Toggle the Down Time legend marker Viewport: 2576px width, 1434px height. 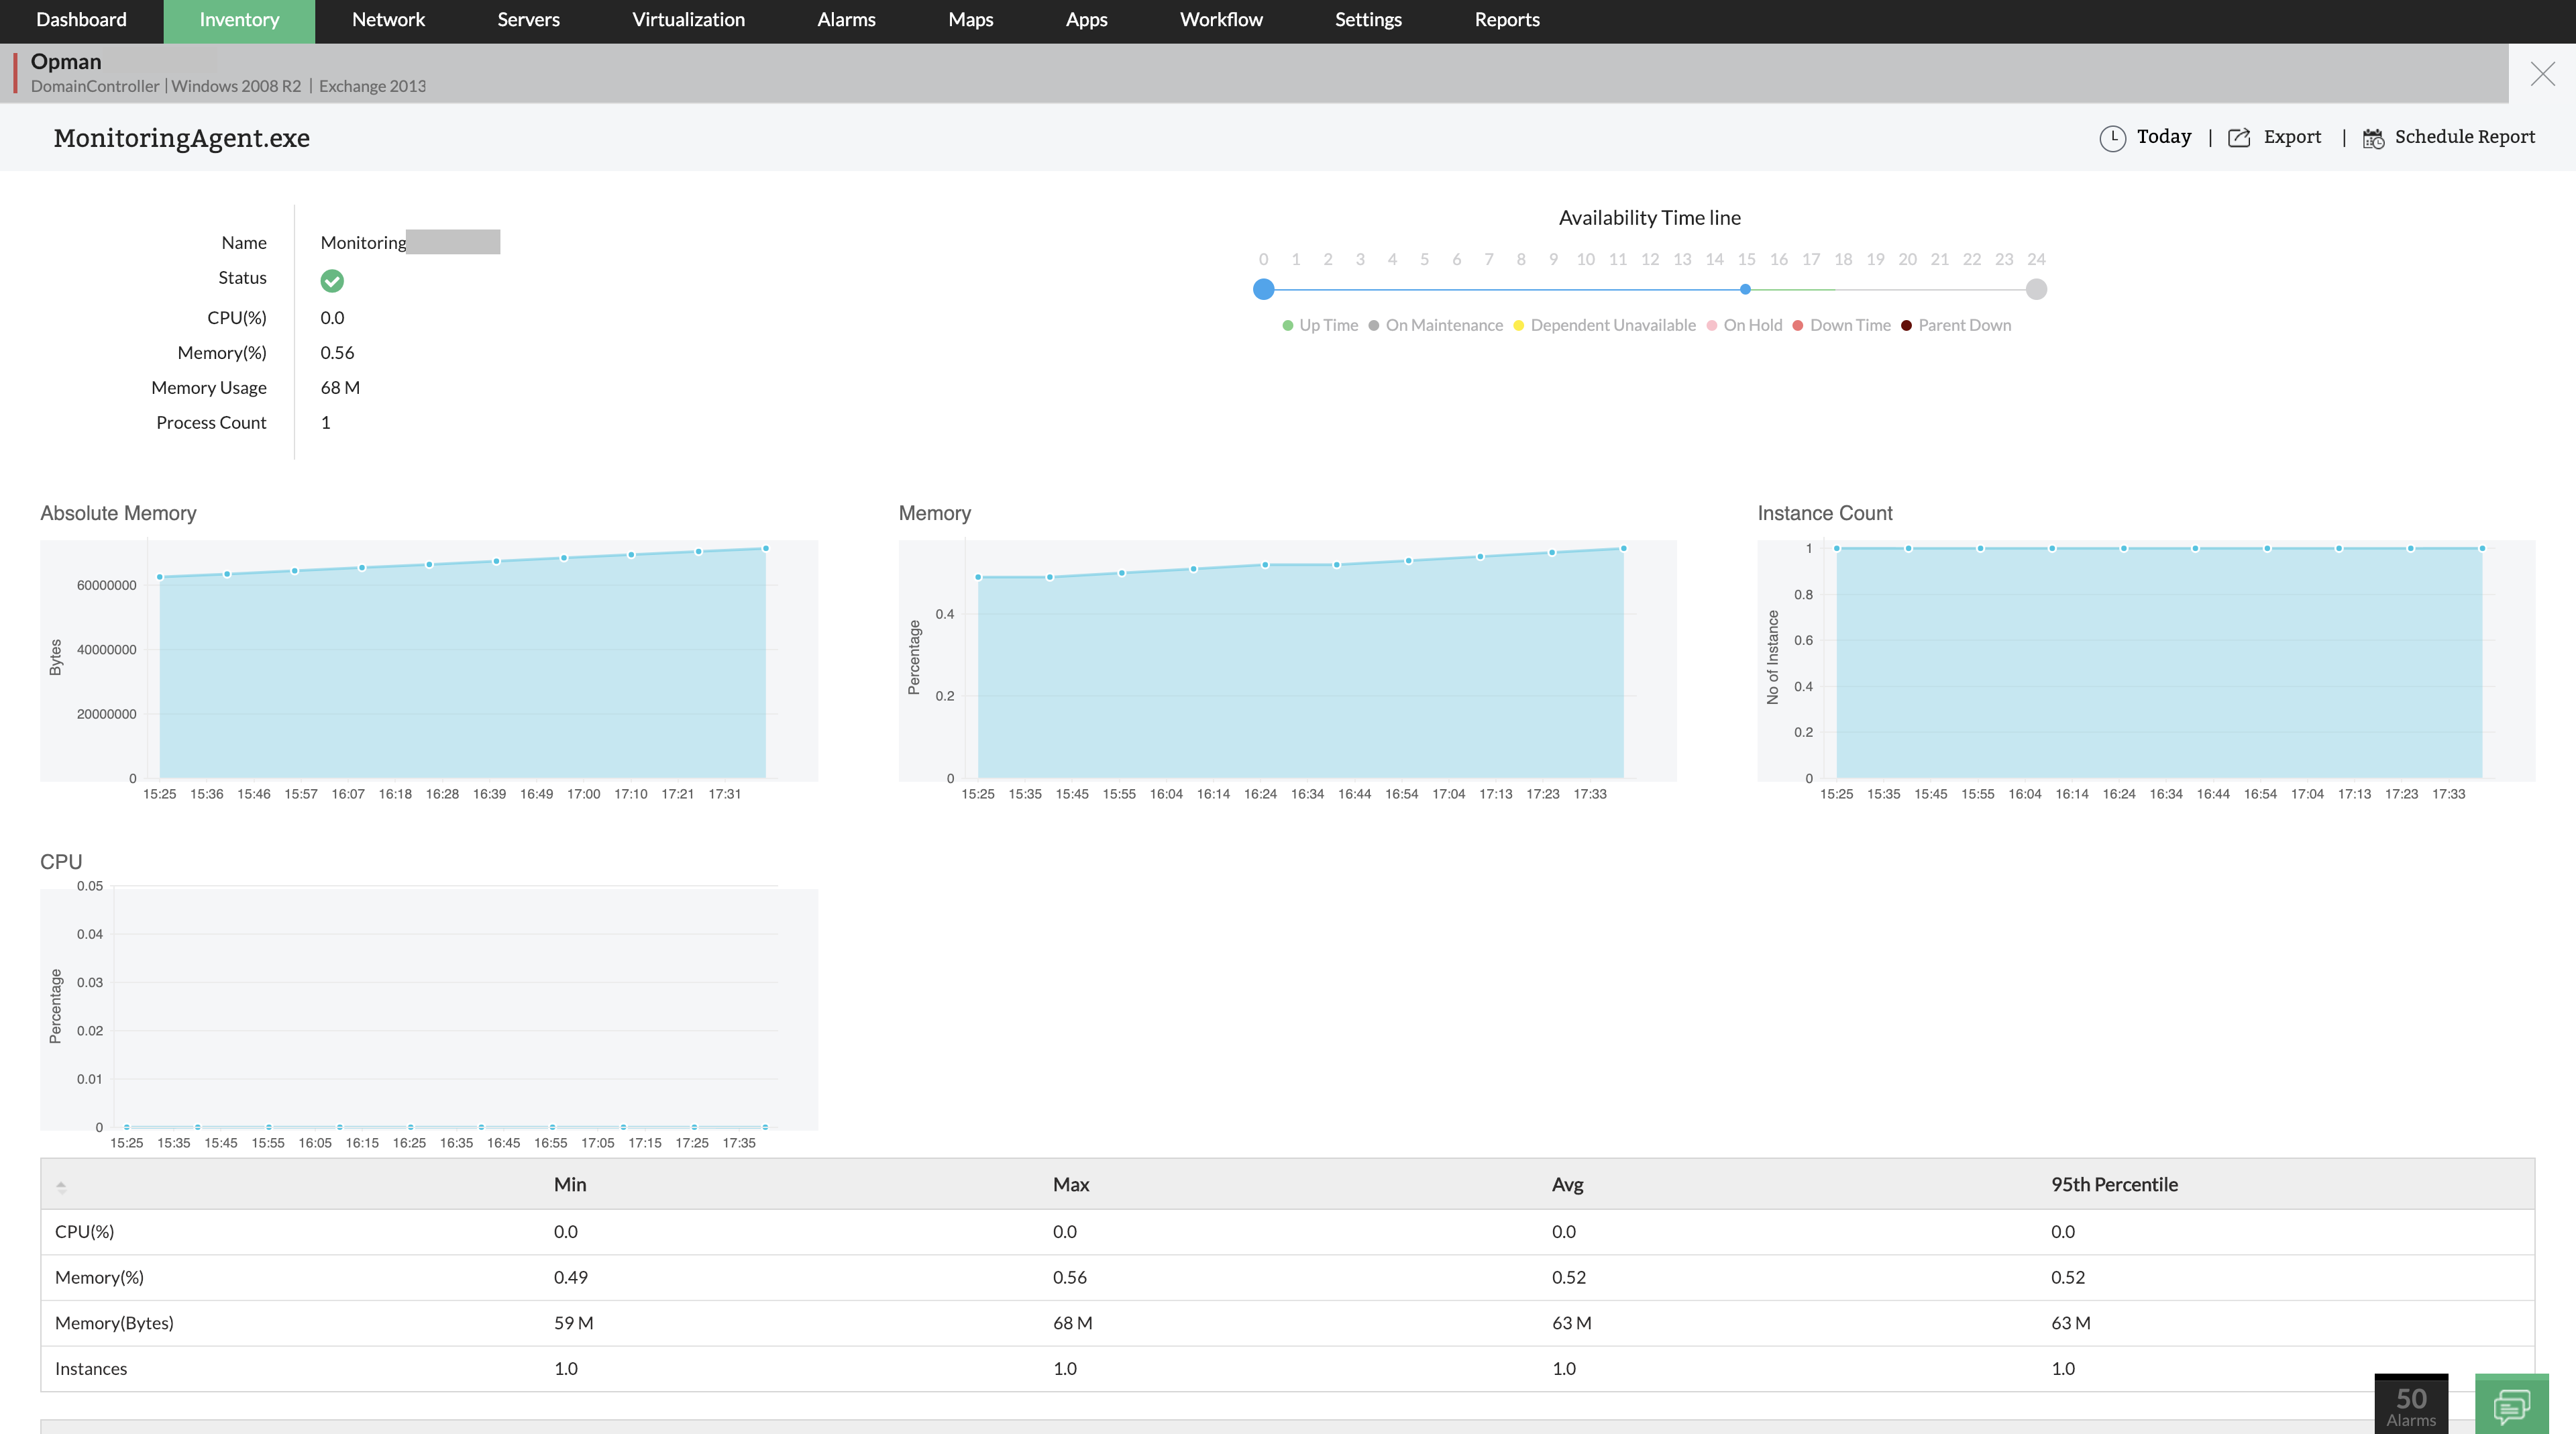(x=1797, y=325)
